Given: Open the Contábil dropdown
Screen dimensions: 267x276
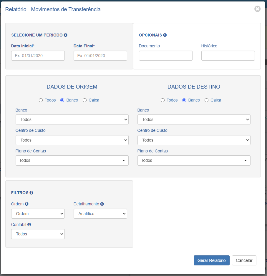Looking at the screenshot, I should 38,234.
